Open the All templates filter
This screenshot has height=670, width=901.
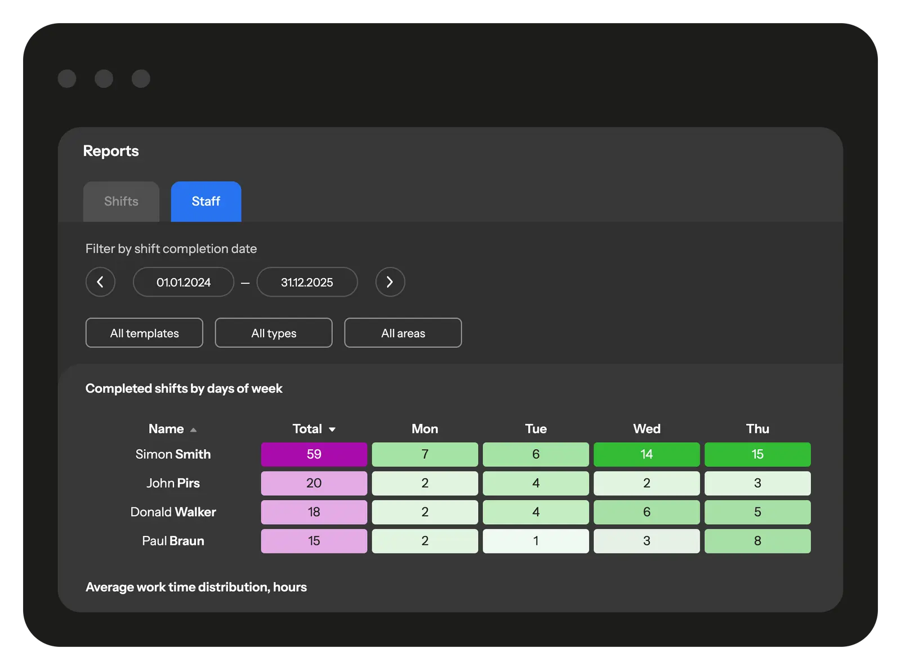click(144, 333)
